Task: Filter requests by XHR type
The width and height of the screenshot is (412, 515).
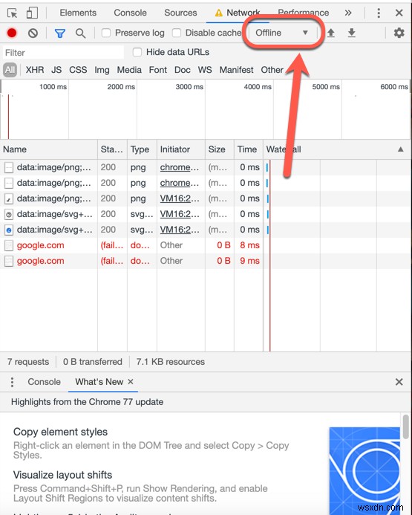Action: 35,70
